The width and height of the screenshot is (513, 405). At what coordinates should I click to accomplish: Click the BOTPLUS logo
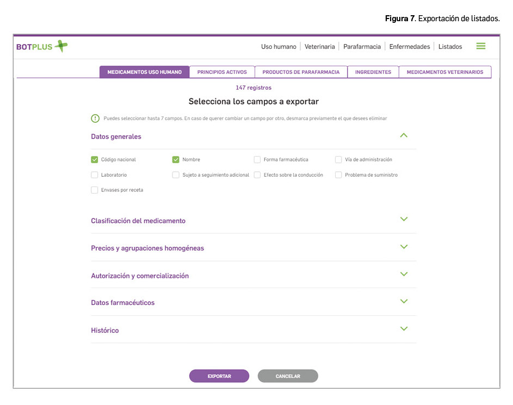tap(42, 47)
